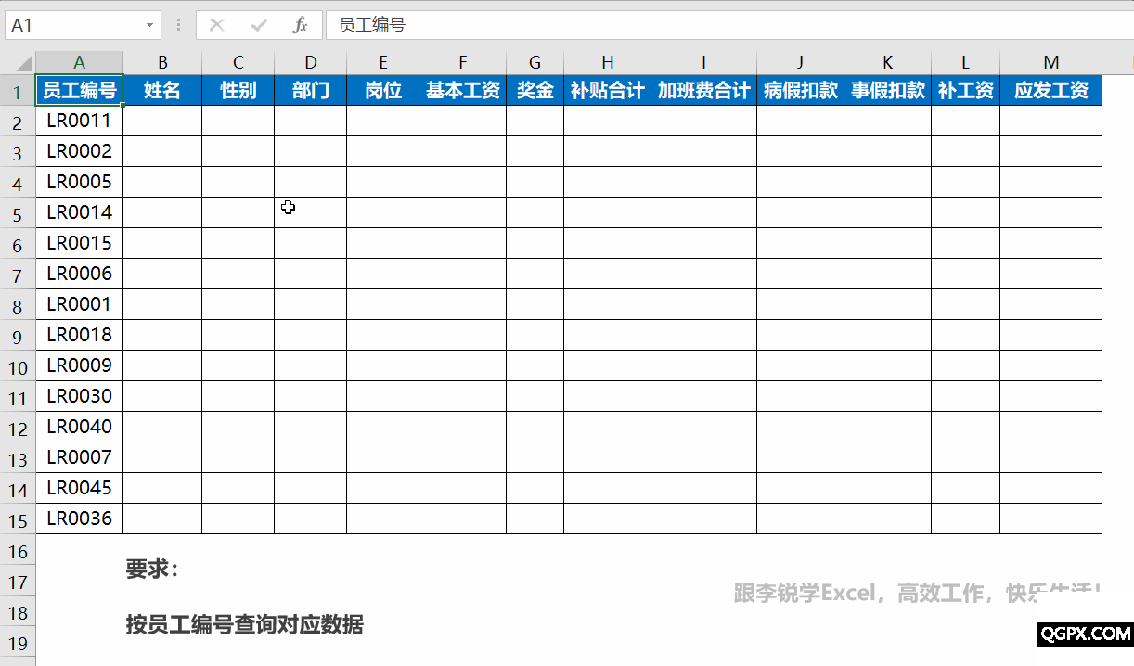Select column D header
Image resolution: width=1134 pixels, height=666 pixels.
(311, 62)
